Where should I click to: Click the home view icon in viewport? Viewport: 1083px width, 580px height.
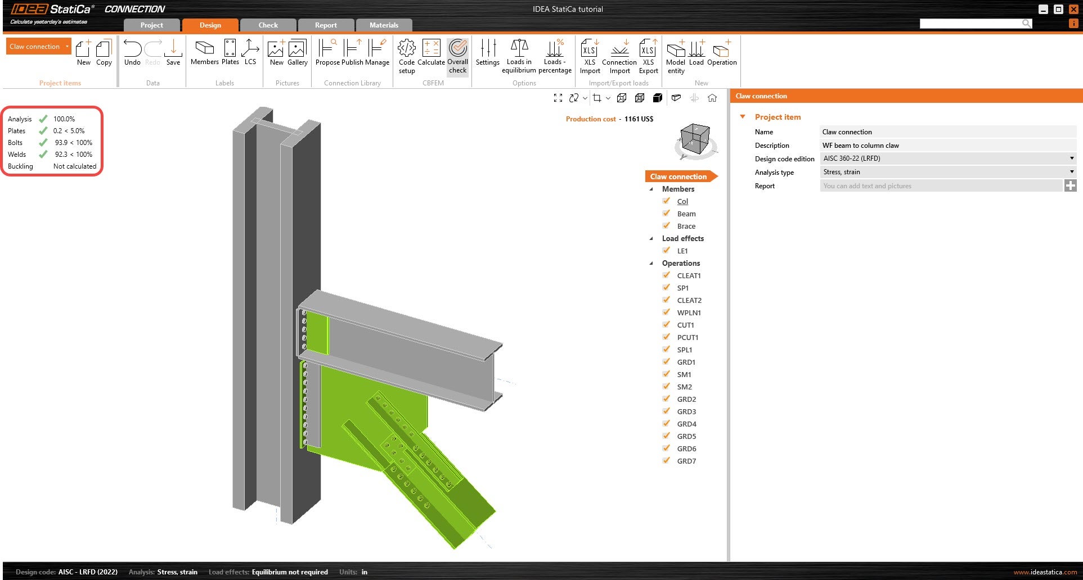pyautogui.click(x=712, y=98)
